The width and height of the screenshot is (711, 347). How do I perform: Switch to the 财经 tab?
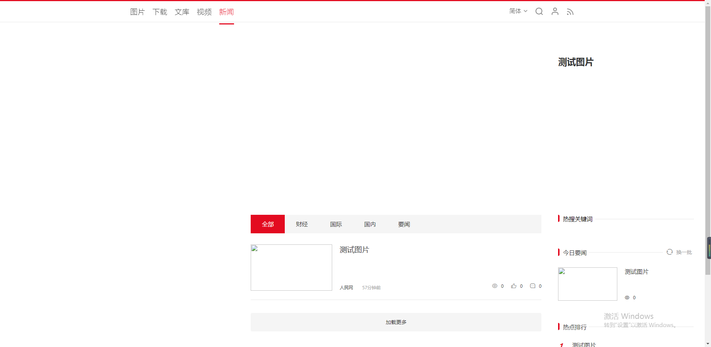302,224
